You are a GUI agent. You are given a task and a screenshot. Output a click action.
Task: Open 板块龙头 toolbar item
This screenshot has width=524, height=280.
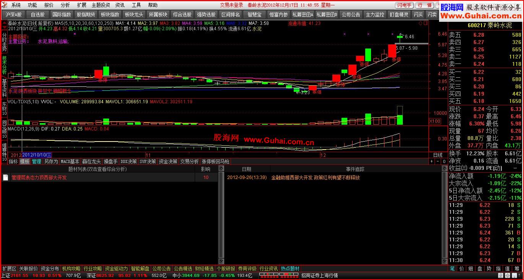coord(134,15)
